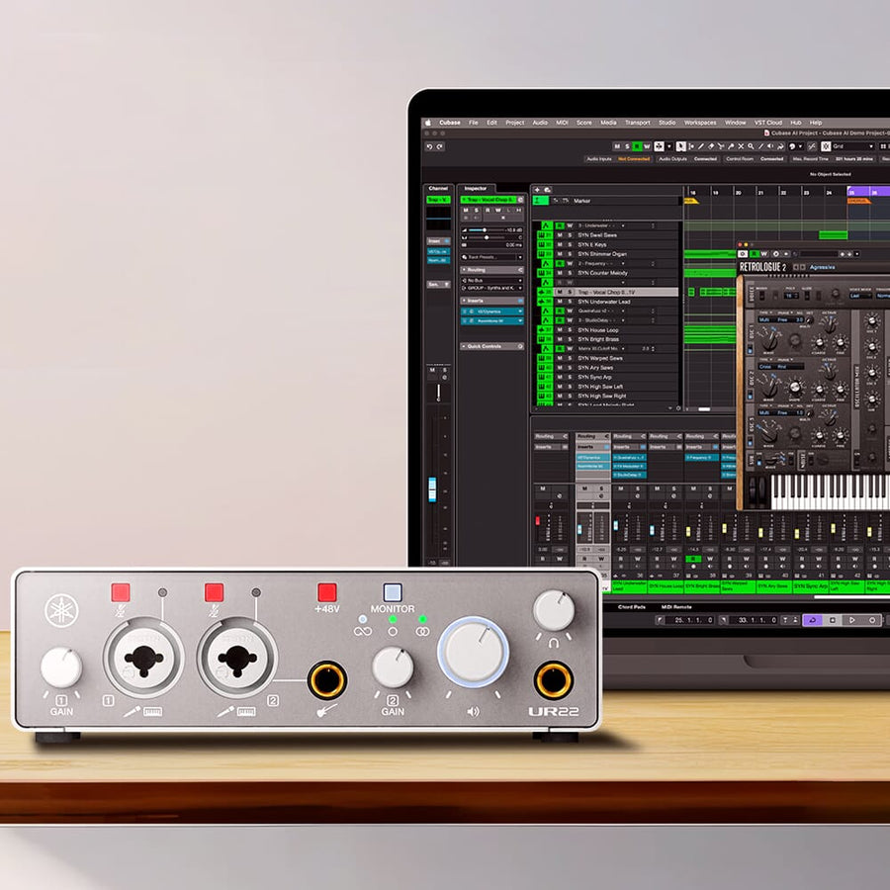Toggle the global W write automation button in toolbar
The height and width of the screenshot is (890, 890).
point(647,146)
